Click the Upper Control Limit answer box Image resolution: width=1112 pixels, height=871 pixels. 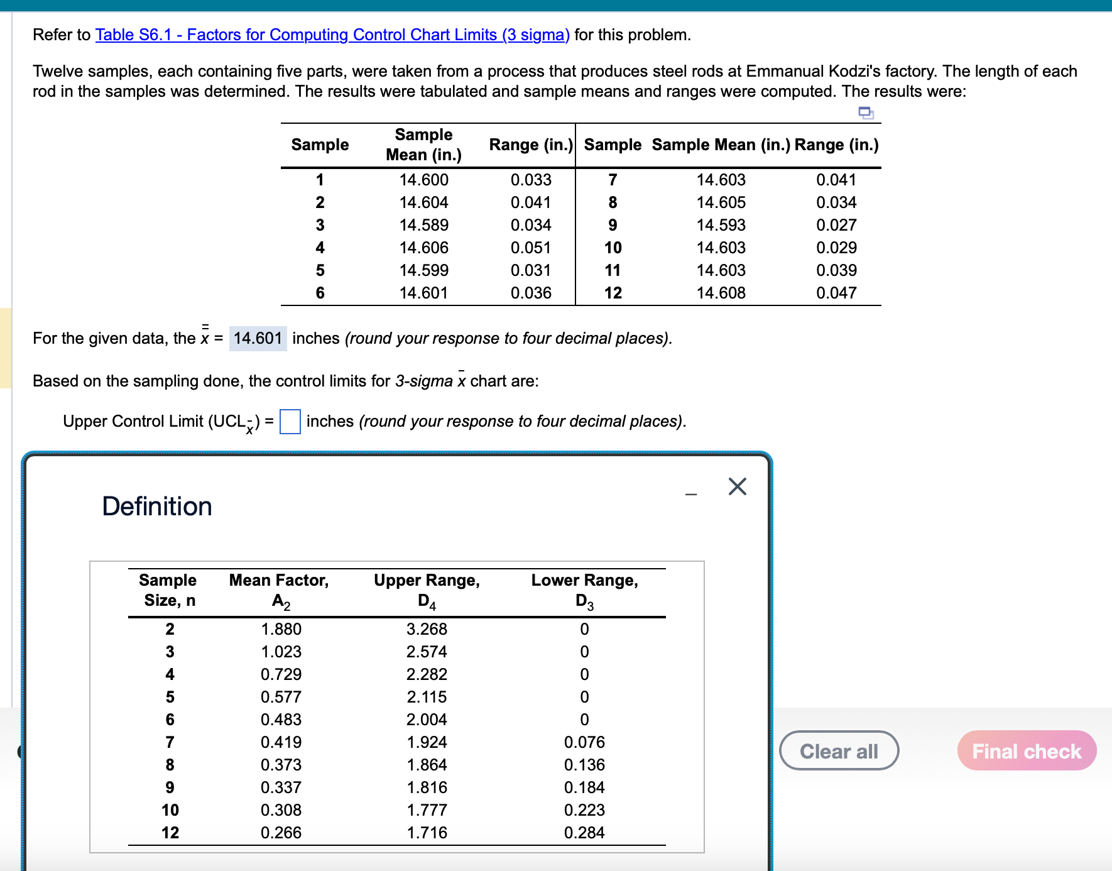pyautogui.click(x=290, y=422)
